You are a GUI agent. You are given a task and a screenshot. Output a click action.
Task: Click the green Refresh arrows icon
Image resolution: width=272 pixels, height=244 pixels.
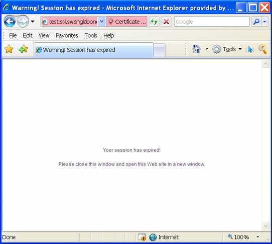[154, 22]
